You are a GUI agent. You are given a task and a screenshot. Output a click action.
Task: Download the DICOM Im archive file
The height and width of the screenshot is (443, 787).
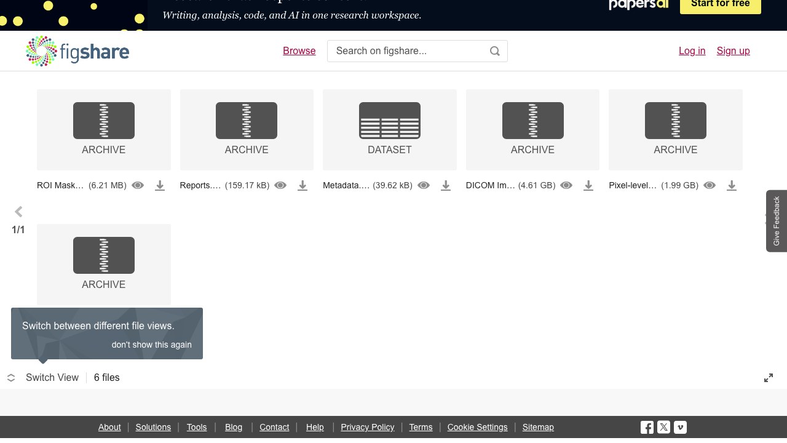click(x=588, y=185)
